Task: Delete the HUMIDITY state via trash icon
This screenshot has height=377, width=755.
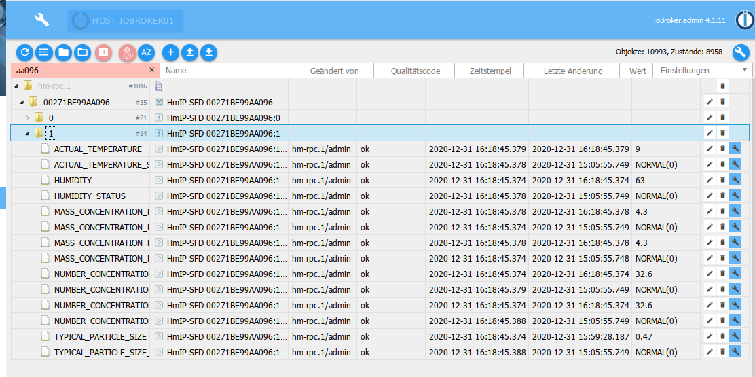Action: click(x=722, y=180)
